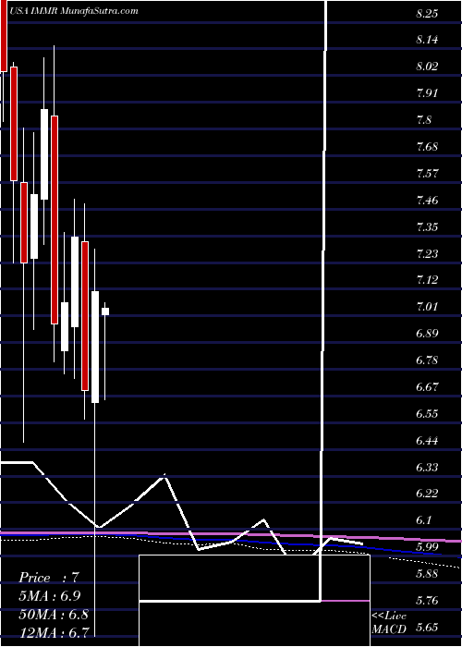
Task: Click the 6.89 price axis label
Action: point(427,334)
